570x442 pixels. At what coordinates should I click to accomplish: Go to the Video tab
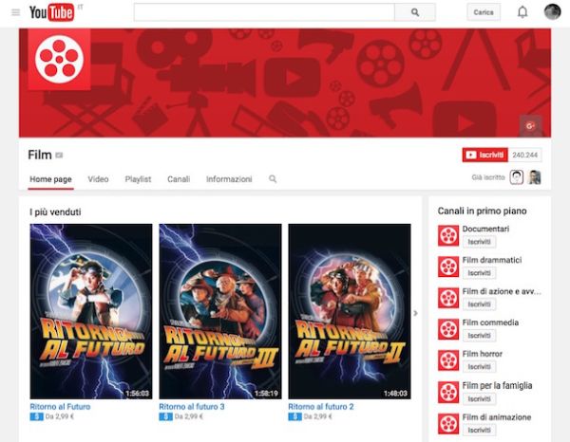(98, 179)
